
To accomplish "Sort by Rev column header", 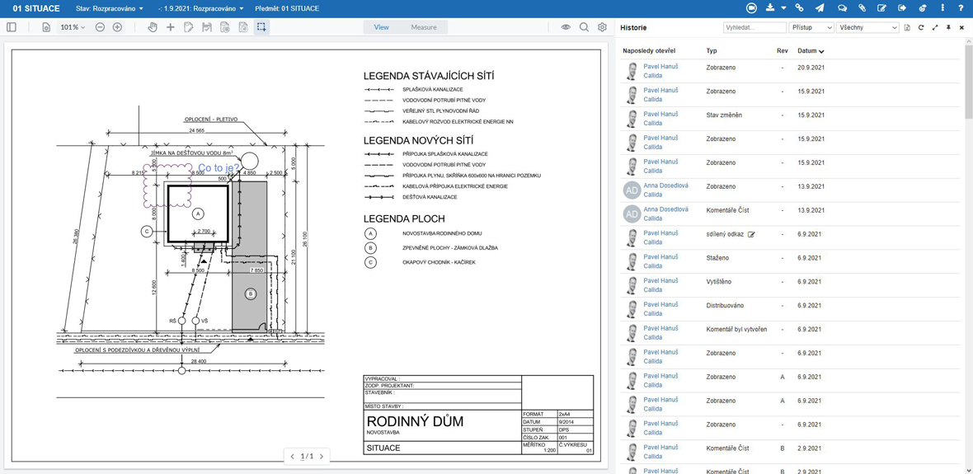I will tap(782, 51).
